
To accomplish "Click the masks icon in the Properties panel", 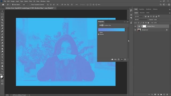I will pos(102,25).
